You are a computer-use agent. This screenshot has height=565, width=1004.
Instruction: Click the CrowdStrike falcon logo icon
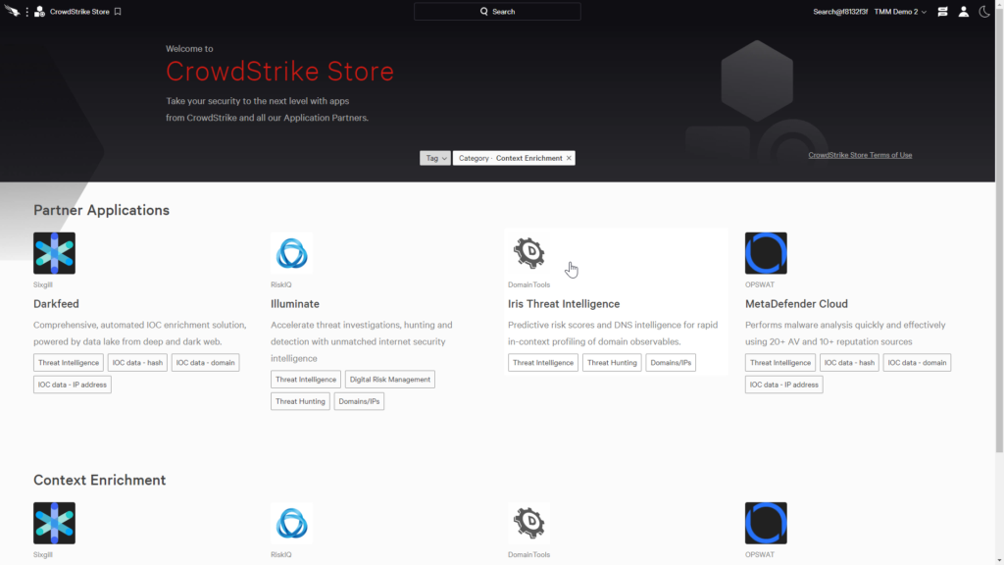point(12,11)
